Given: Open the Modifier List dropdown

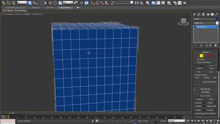Looking at the screenshot, I should [206, 23].
